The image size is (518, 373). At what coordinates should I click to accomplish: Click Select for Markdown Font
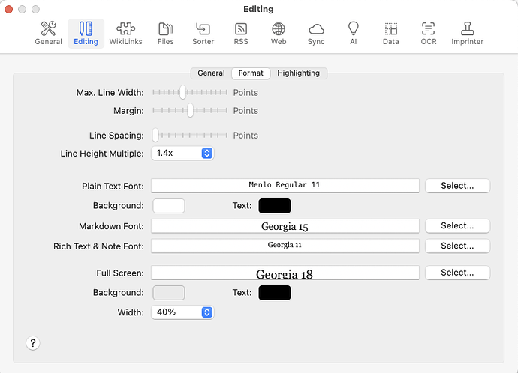click(457, 225)
